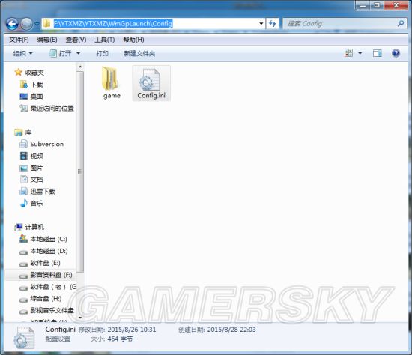The image size is (412, 355).
Task: Expand the view options dropdown arrow
Action: tap(360, 53)
